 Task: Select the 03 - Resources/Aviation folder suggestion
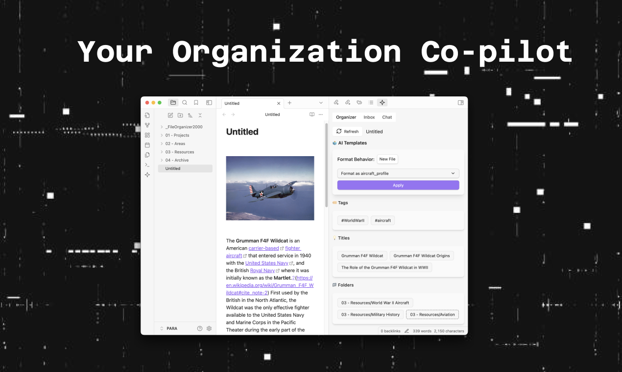click(432, 314)
